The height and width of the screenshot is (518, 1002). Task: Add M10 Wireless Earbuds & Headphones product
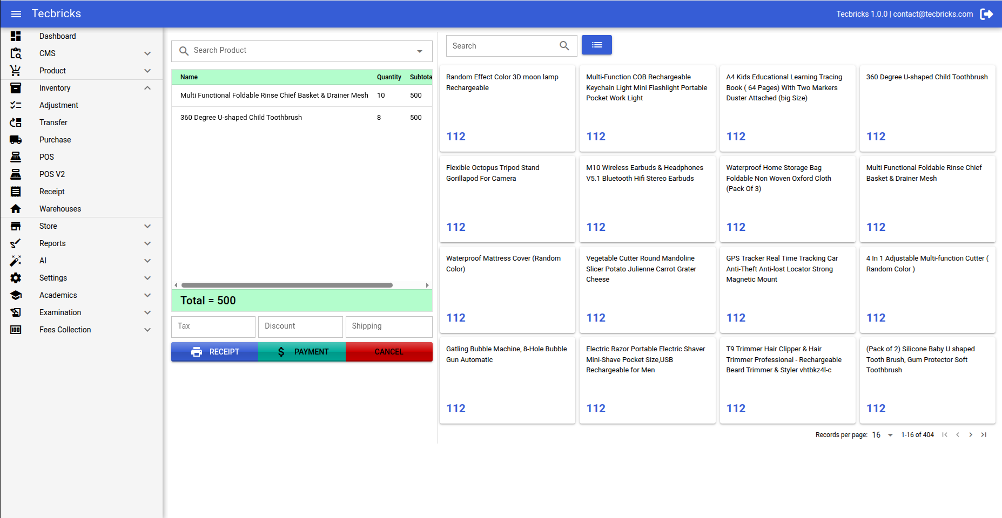click(648, 199)
